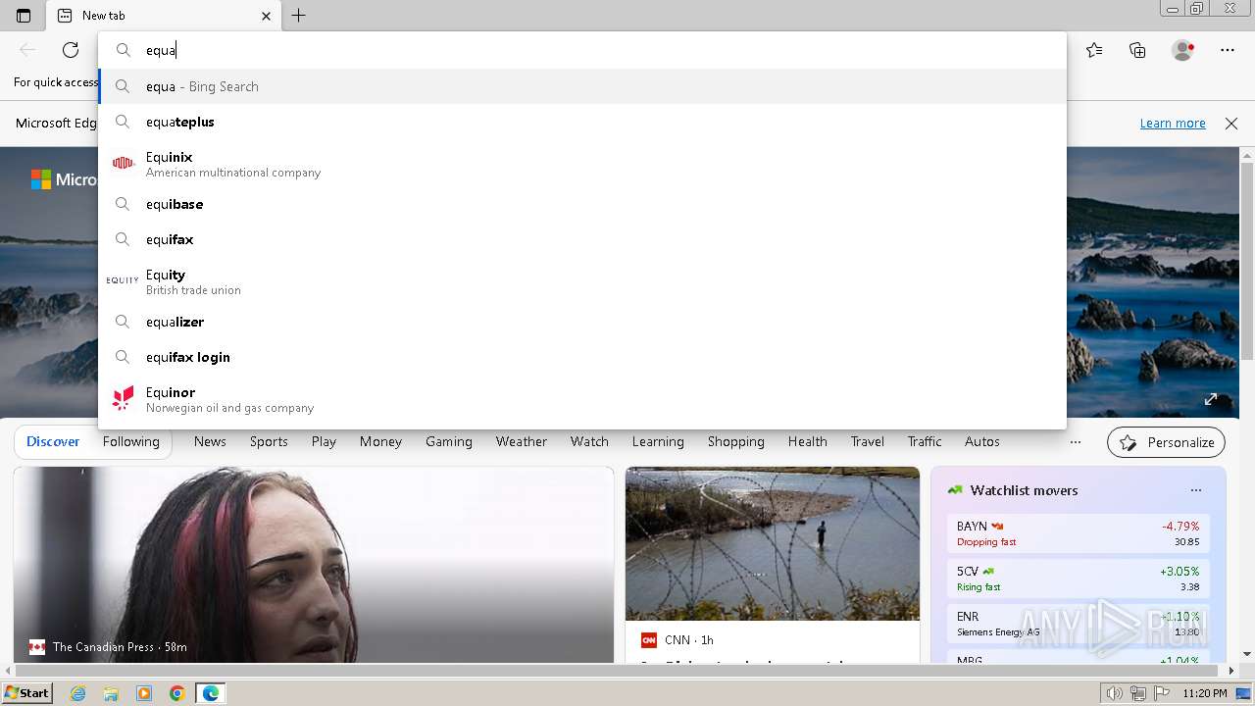Open the Favorites star icon
This screenshot has width=1255, height=706.
1094,50
